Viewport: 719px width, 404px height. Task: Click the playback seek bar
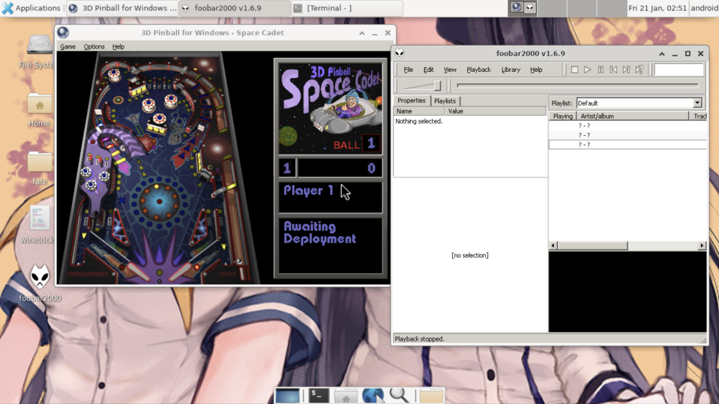(x=577, y=86)
